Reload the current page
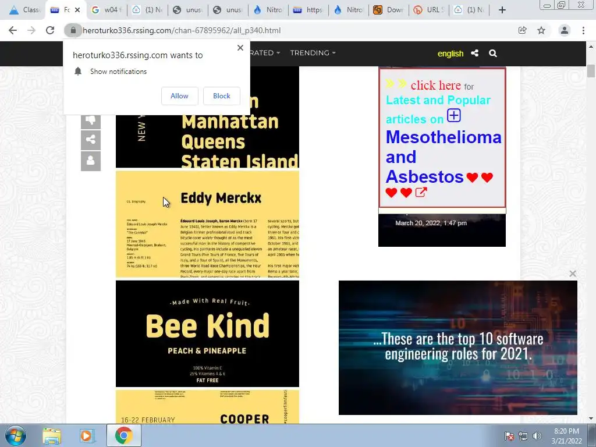 50,30
